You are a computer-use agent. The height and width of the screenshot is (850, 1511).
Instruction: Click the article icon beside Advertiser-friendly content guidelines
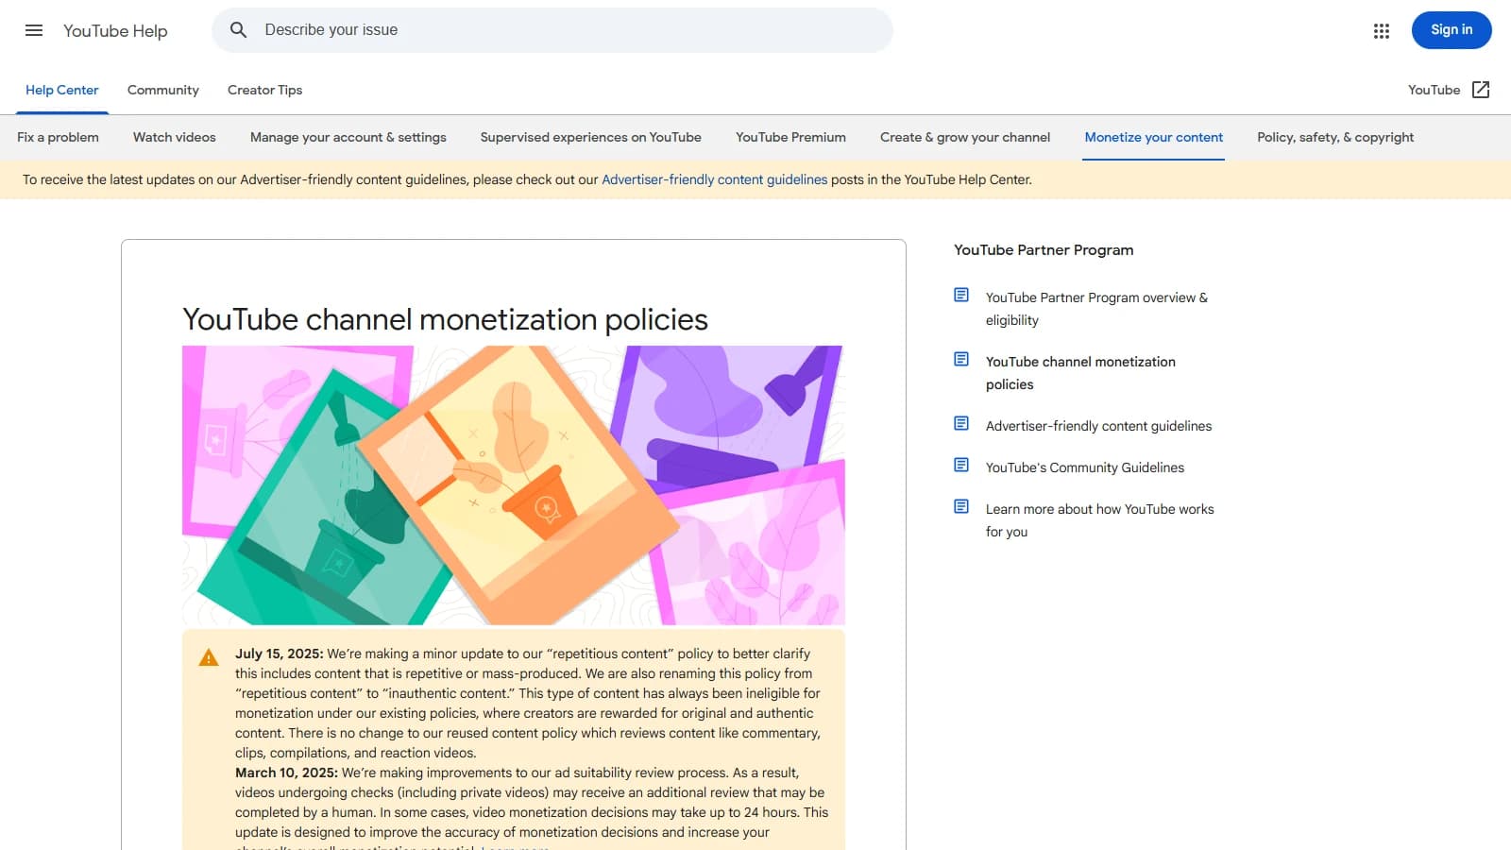coord(961,423)
